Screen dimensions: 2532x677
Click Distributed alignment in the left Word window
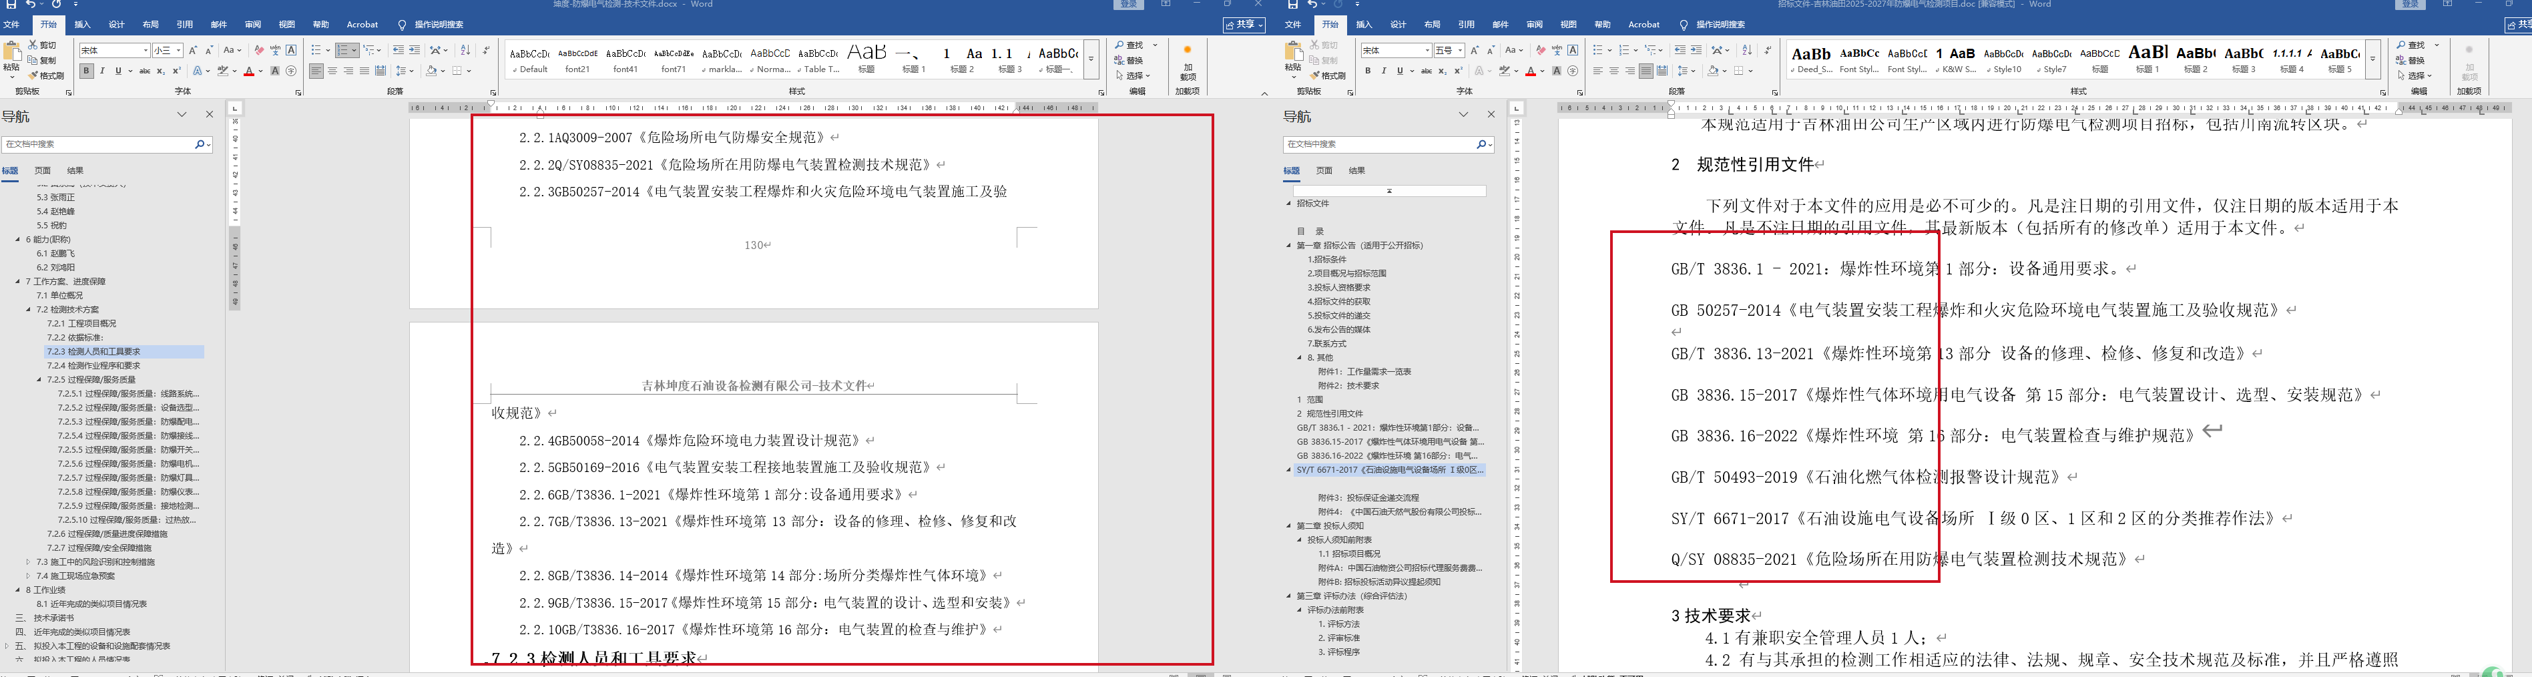pyautogui.click(x=381, y=71)
